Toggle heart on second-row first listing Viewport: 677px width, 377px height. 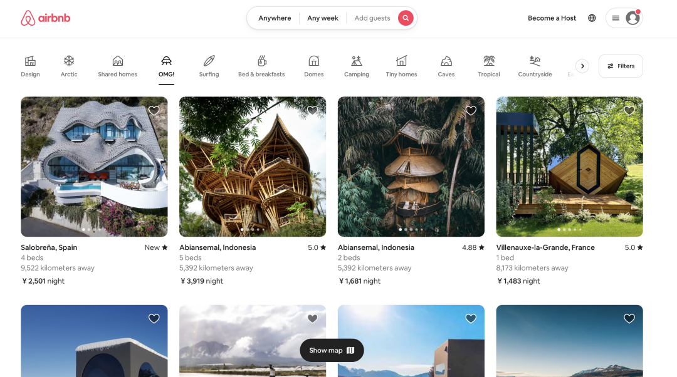click(154, 318)
